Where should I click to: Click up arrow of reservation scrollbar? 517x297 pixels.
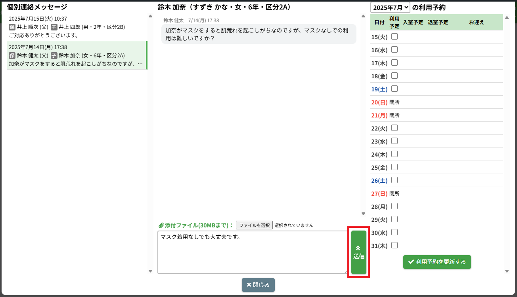point(507,17)
